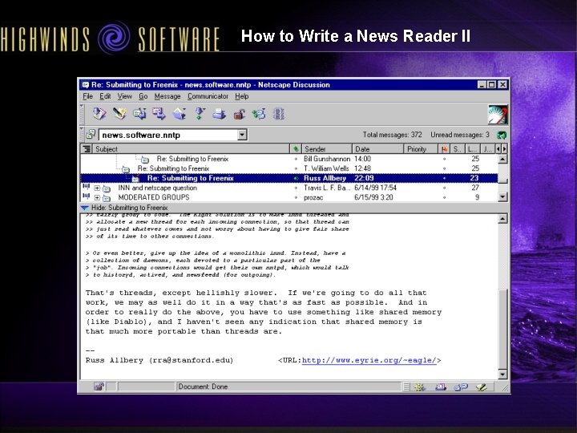The height and width of the screenshot is (433, 577).
Task: Open the news.software.nntp newsgroup dropdown arrow
Action: coord(242,135)
